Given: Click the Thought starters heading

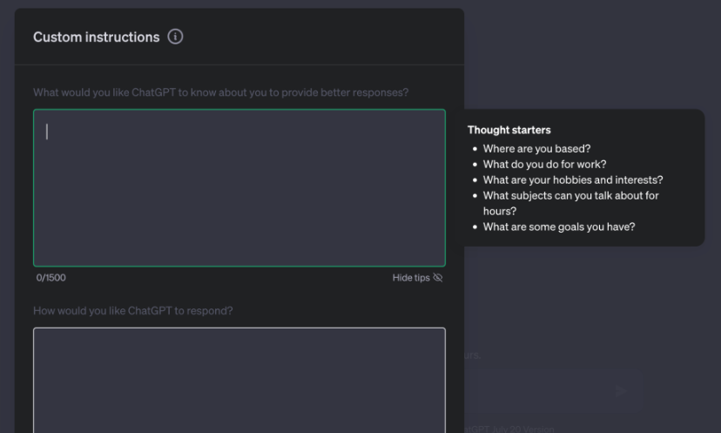Looking at the screenshot, I should (x=509, y=130).
